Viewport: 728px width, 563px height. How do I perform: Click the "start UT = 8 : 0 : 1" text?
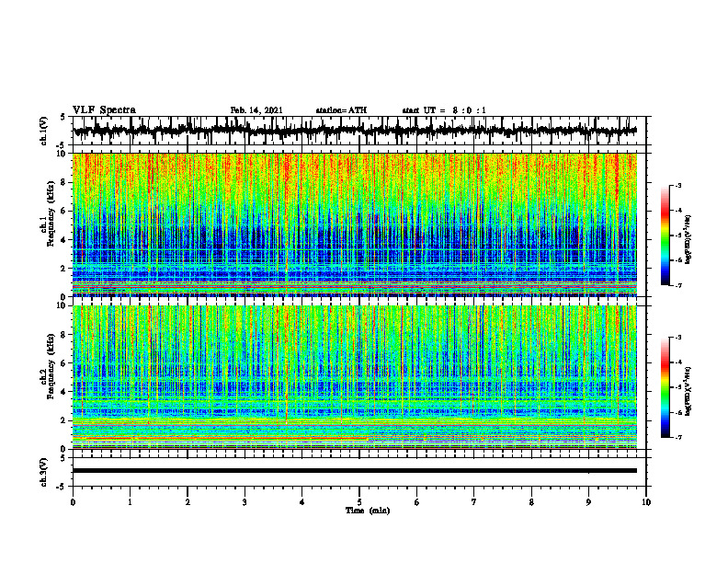point(444,110)
